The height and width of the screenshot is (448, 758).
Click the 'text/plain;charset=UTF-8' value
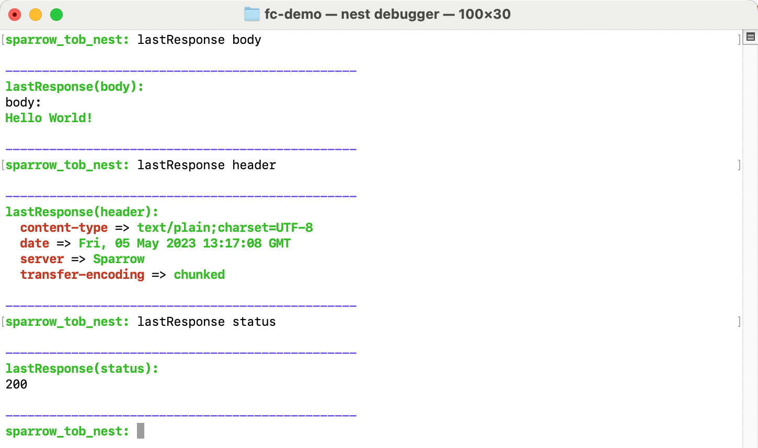point(225,228)
